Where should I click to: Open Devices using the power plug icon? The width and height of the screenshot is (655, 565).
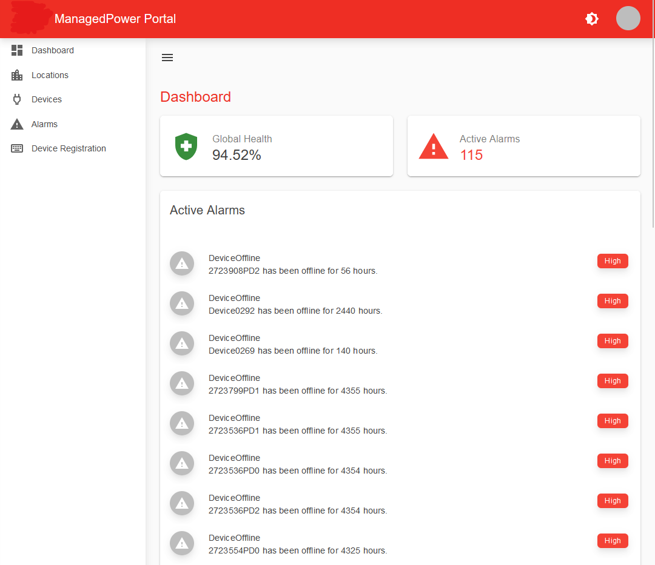[17, 99]
